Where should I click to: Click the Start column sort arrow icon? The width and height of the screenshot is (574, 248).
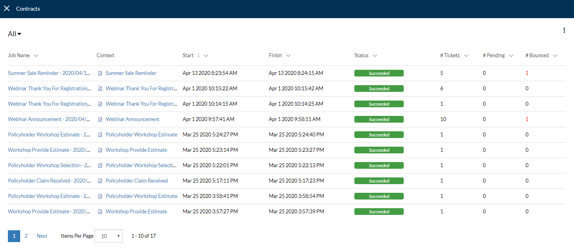pos(198,56)
